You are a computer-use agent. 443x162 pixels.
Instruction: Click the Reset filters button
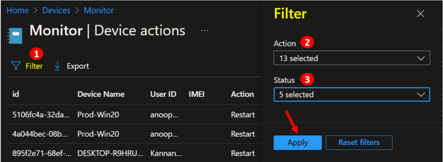pos(359,143)
